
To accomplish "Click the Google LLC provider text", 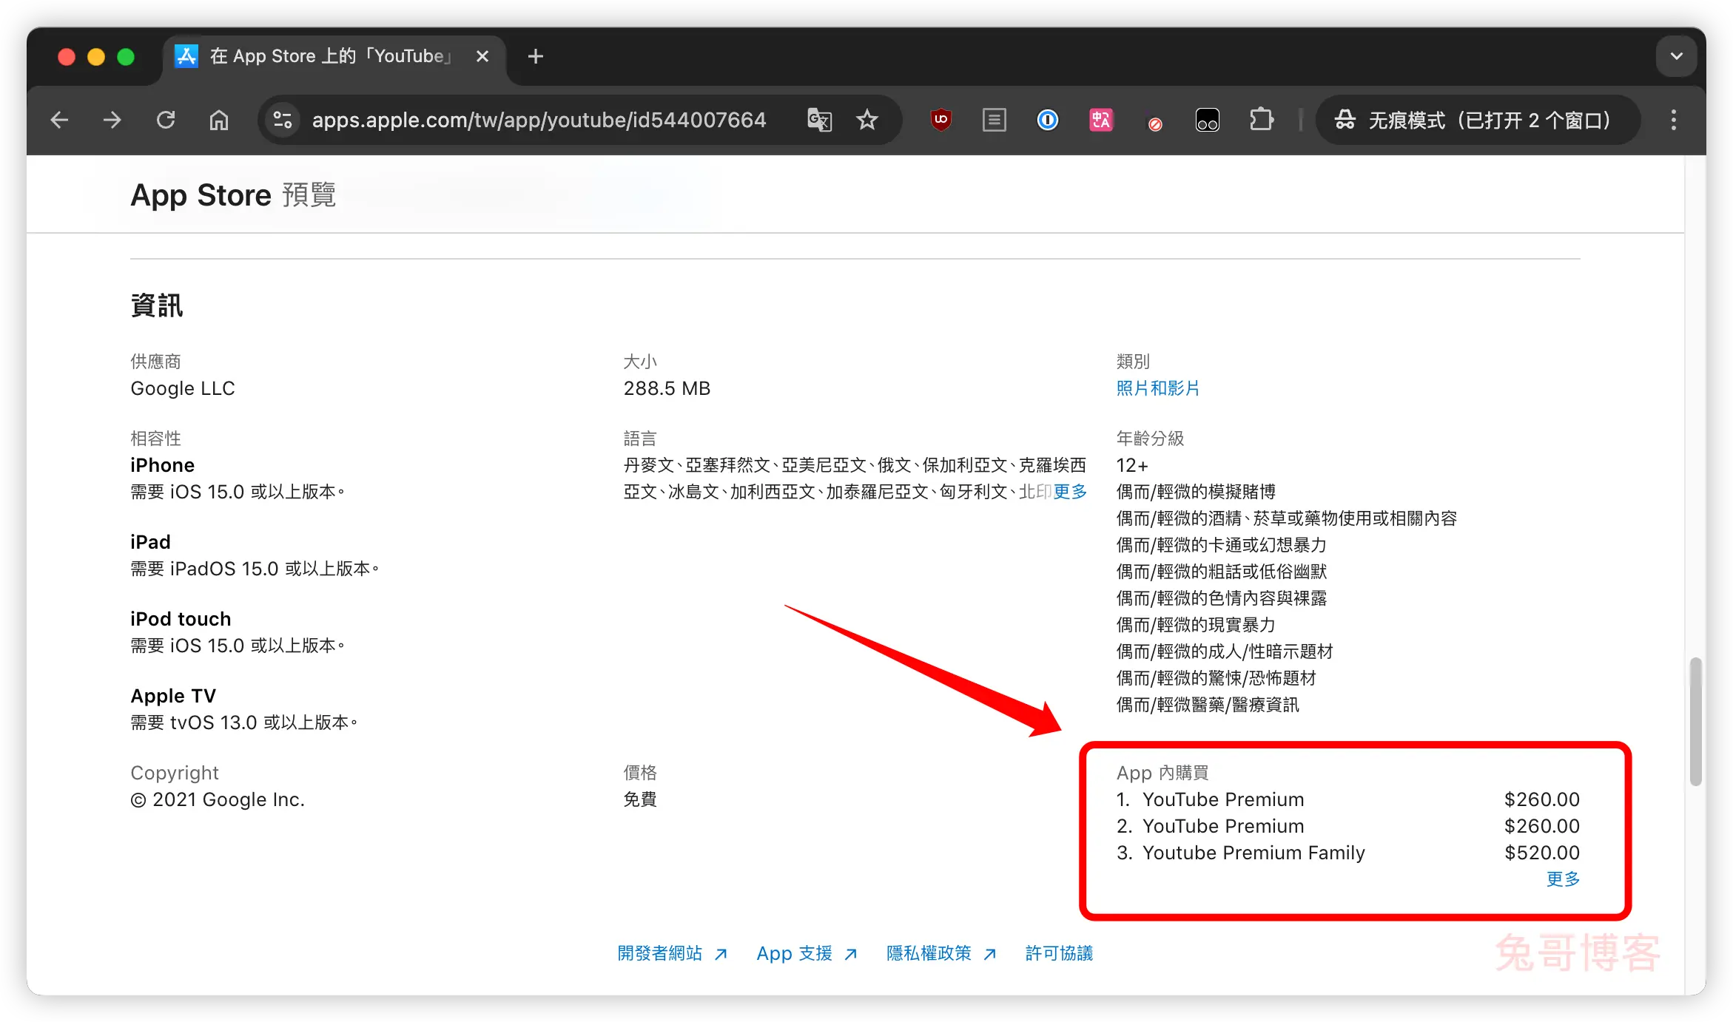I will [x=183, y=388].
